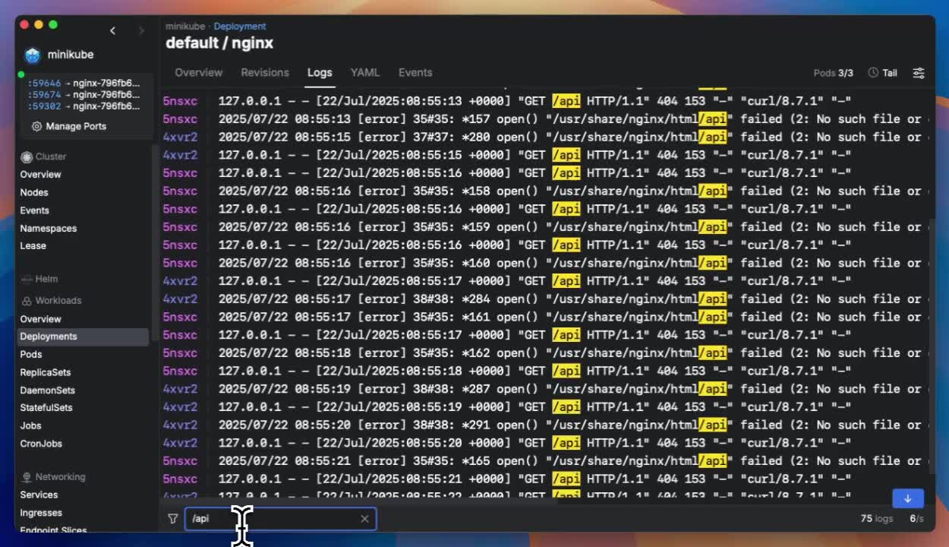Clear the /api filter text
Viewport: 949px width, 547px height.
[x=364, y=519]
